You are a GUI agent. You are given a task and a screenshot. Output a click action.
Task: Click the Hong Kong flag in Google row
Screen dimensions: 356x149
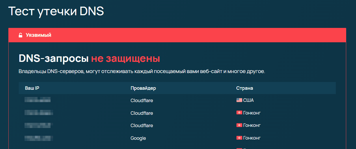tap(239, 138)
